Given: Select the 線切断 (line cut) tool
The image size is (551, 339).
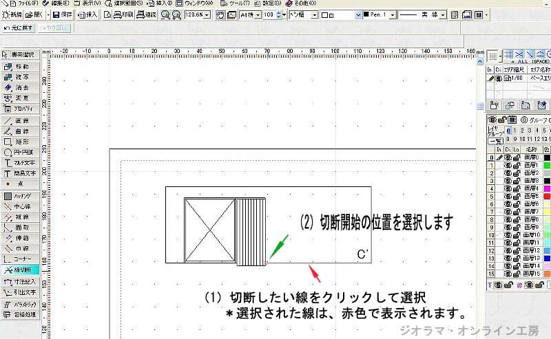Looking at the screenshot, I should click(21, 270).
